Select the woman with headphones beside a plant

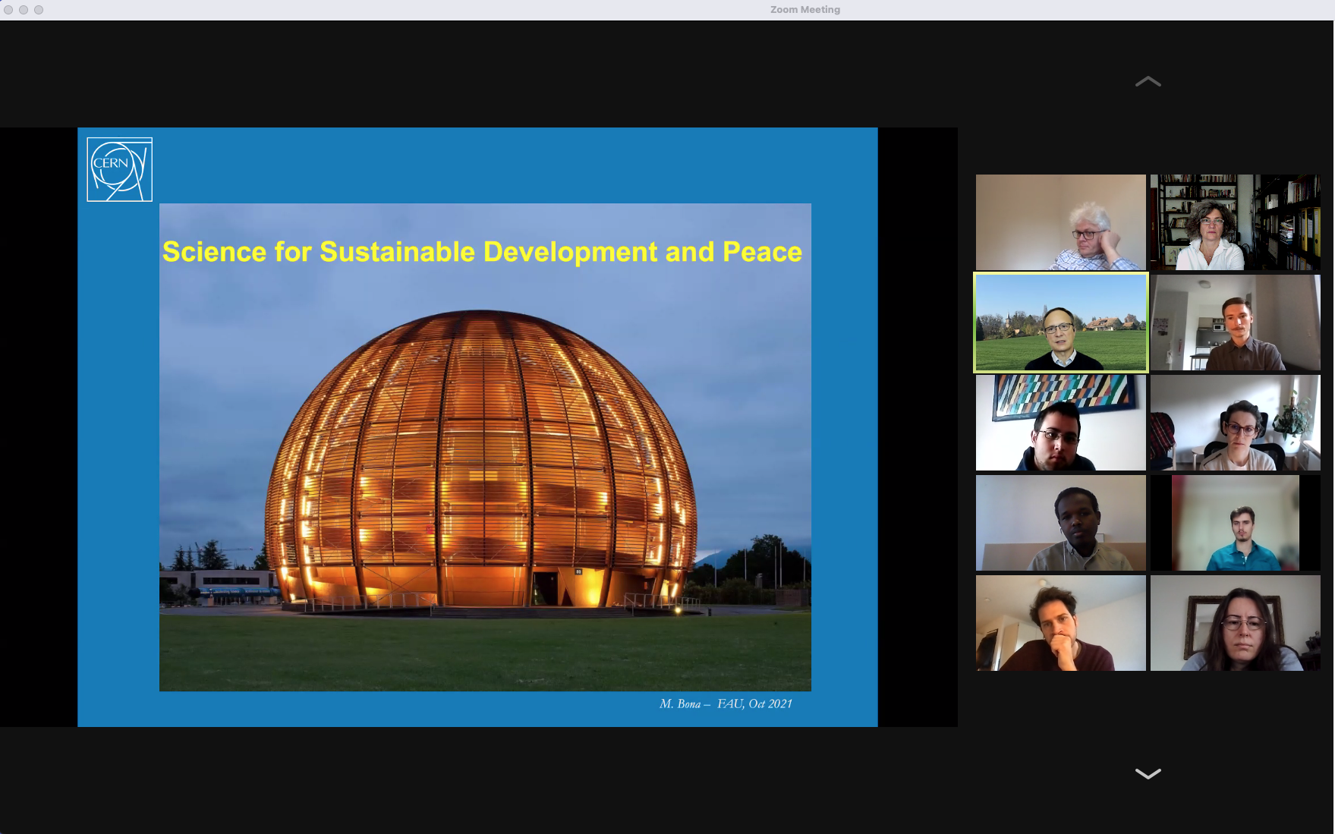point(1236,423)
